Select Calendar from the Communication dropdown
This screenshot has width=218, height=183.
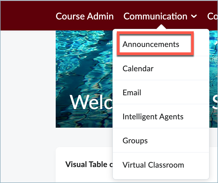pos(138,69)
